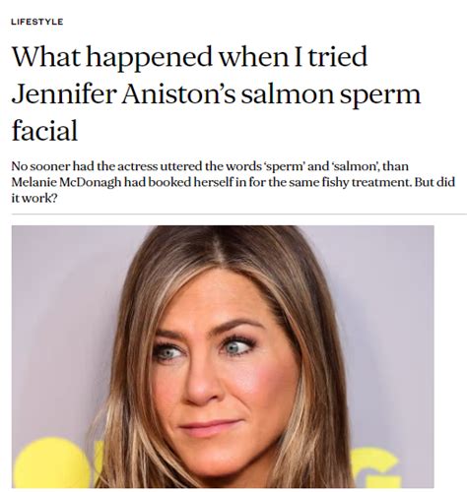Click 'What happened' at headline start
The height and width of the screenshot is (492, 467).
click(111, 58)
